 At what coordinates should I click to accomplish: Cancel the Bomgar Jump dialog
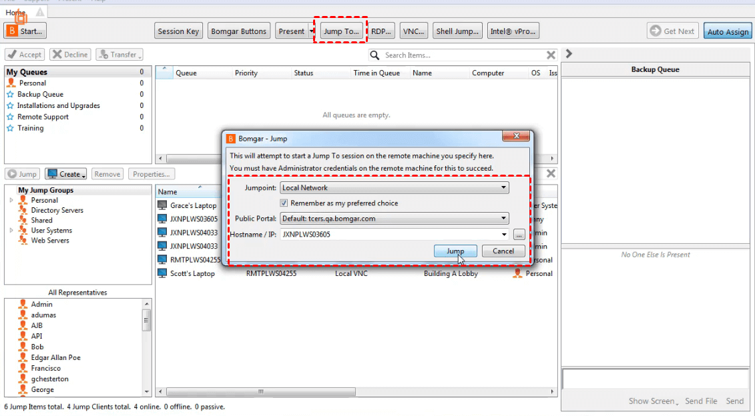pyautogui.click(x=503, y=251)
